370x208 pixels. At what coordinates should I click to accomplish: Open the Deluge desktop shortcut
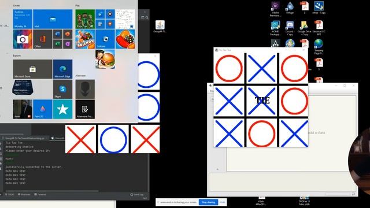tap(290, 8)
